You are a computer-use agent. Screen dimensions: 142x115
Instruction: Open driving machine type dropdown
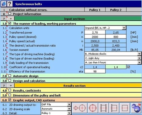[x=140, y=54]
